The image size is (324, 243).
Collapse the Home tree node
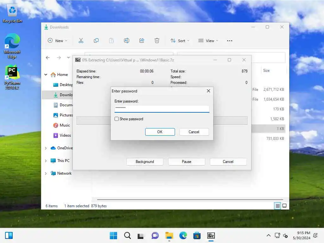pos(46,75)
